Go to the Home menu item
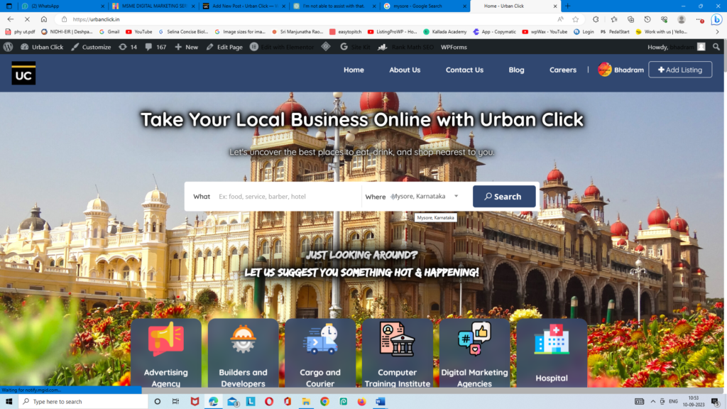 tap(354, 70)
